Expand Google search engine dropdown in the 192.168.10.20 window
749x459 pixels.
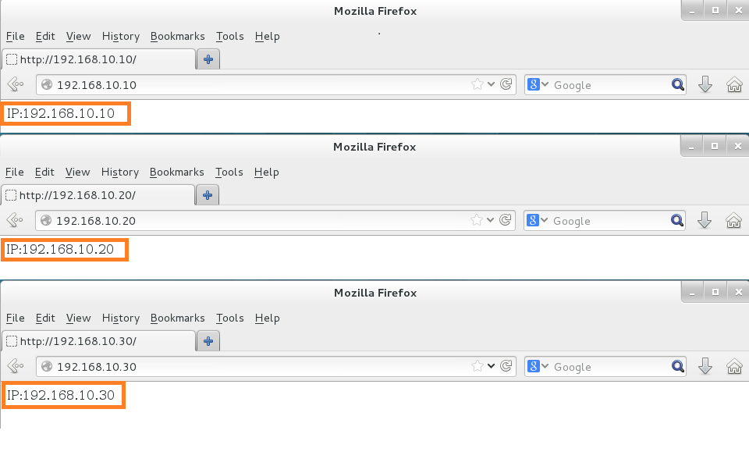coord(537,221)
